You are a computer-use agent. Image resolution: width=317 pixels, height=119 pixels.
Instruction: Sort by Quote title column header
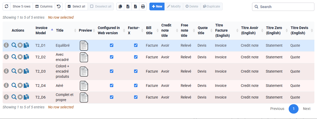pyautogui.click(x=204, y=30)
